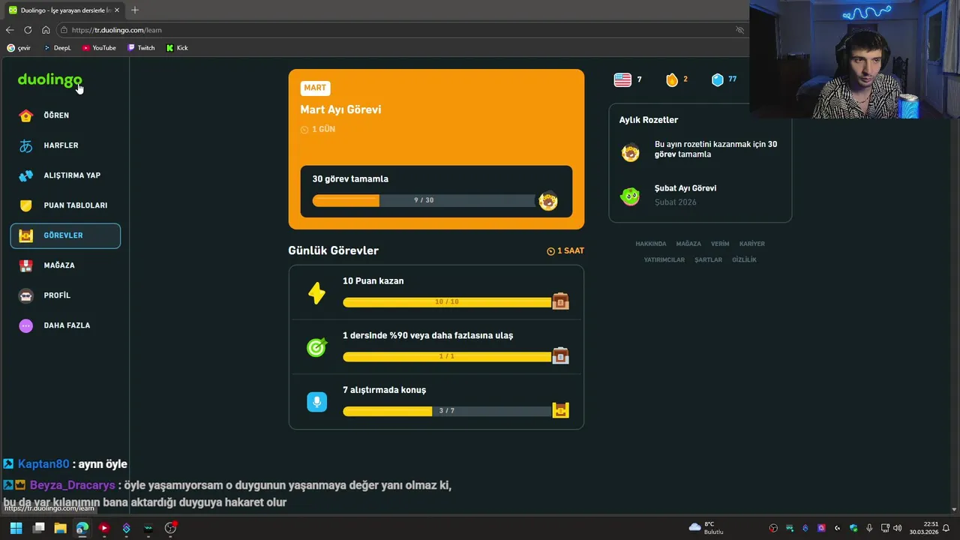This screenshot has height=540, width=960.
Task: Click the US flag course icon
Action: [622, 79]
